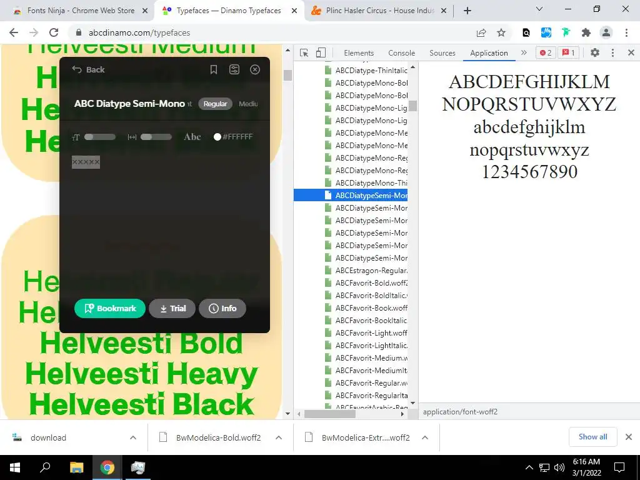
Task: Close the DevTools panel
Action: [631, 52]
